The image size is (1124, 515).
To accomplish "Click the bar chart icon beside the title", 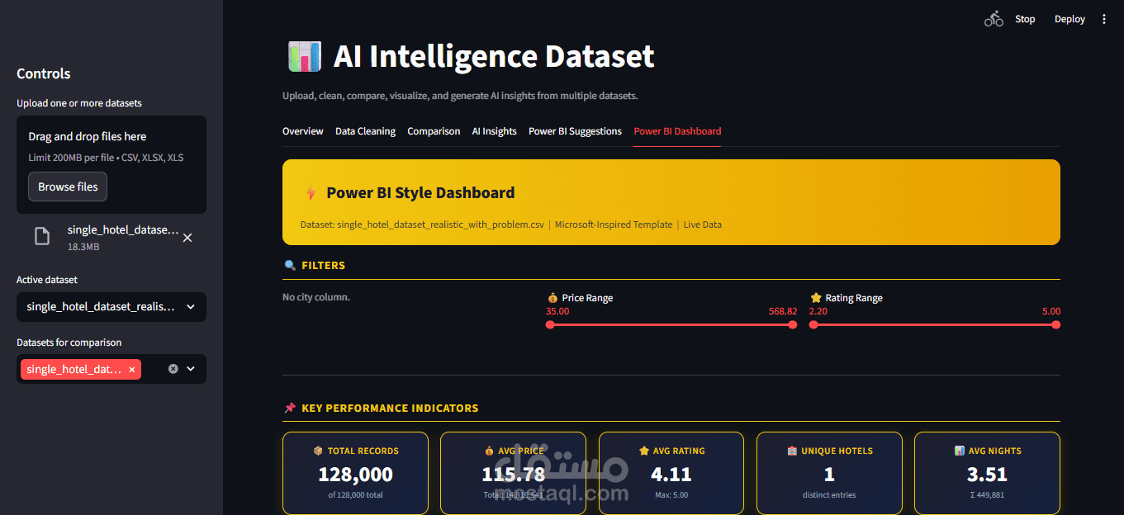I will [304, 57].
